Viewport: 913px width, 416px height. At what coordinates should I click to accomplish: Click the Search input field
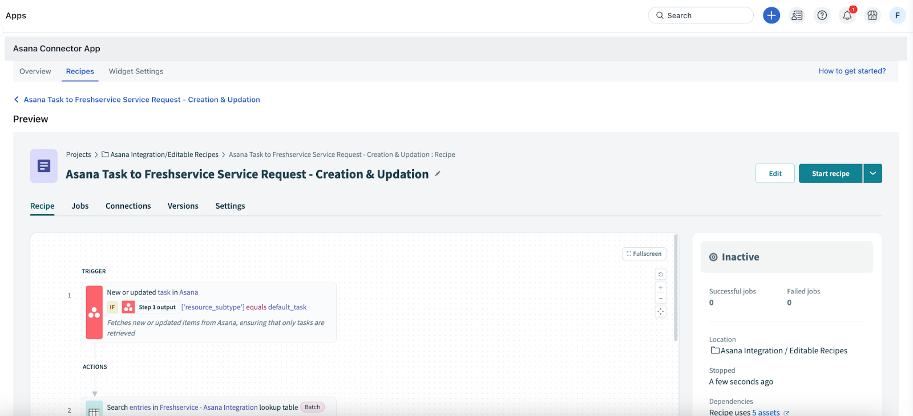701,15
